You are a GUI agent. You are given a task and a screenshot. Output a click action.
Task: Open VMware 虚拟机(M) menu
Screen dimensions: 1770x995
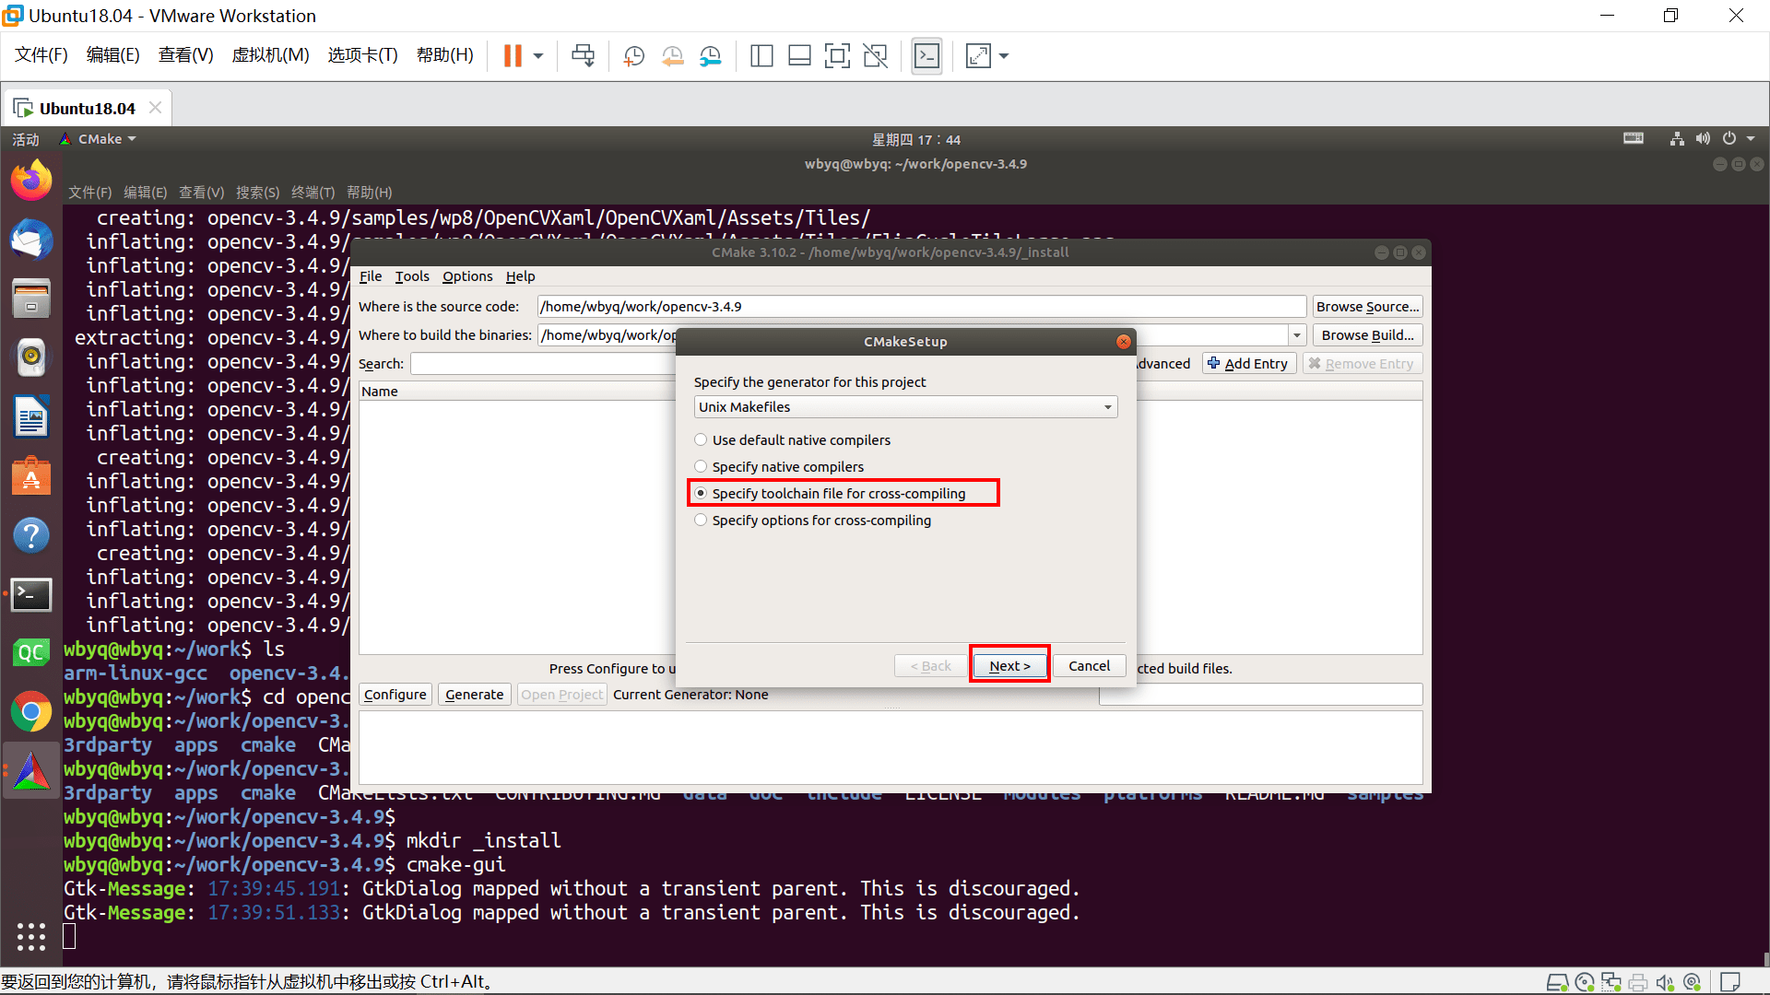[x=270, y=55]
